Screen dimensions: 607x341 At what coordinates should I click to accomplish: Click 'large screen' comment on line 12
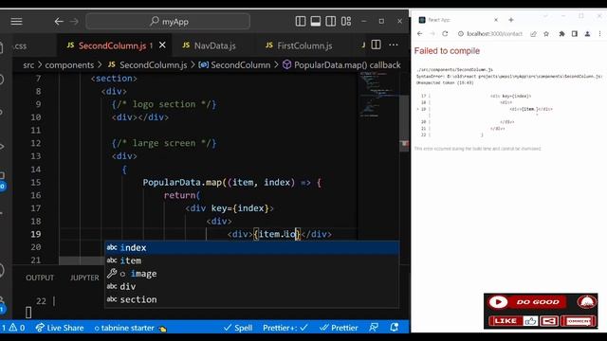click(x=164, y=143)
